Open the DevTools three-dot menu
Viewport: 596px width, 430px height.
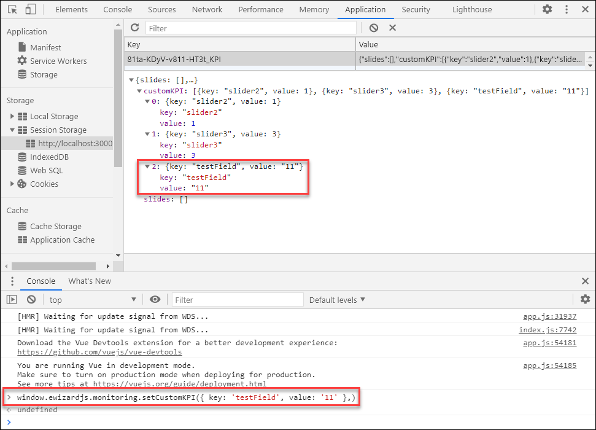(566, 9)
